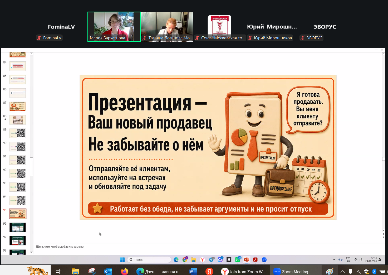Screen dimensions: 388x275
Task: Select slide 89 thumbnail with QR code
Action: point(18,133)
